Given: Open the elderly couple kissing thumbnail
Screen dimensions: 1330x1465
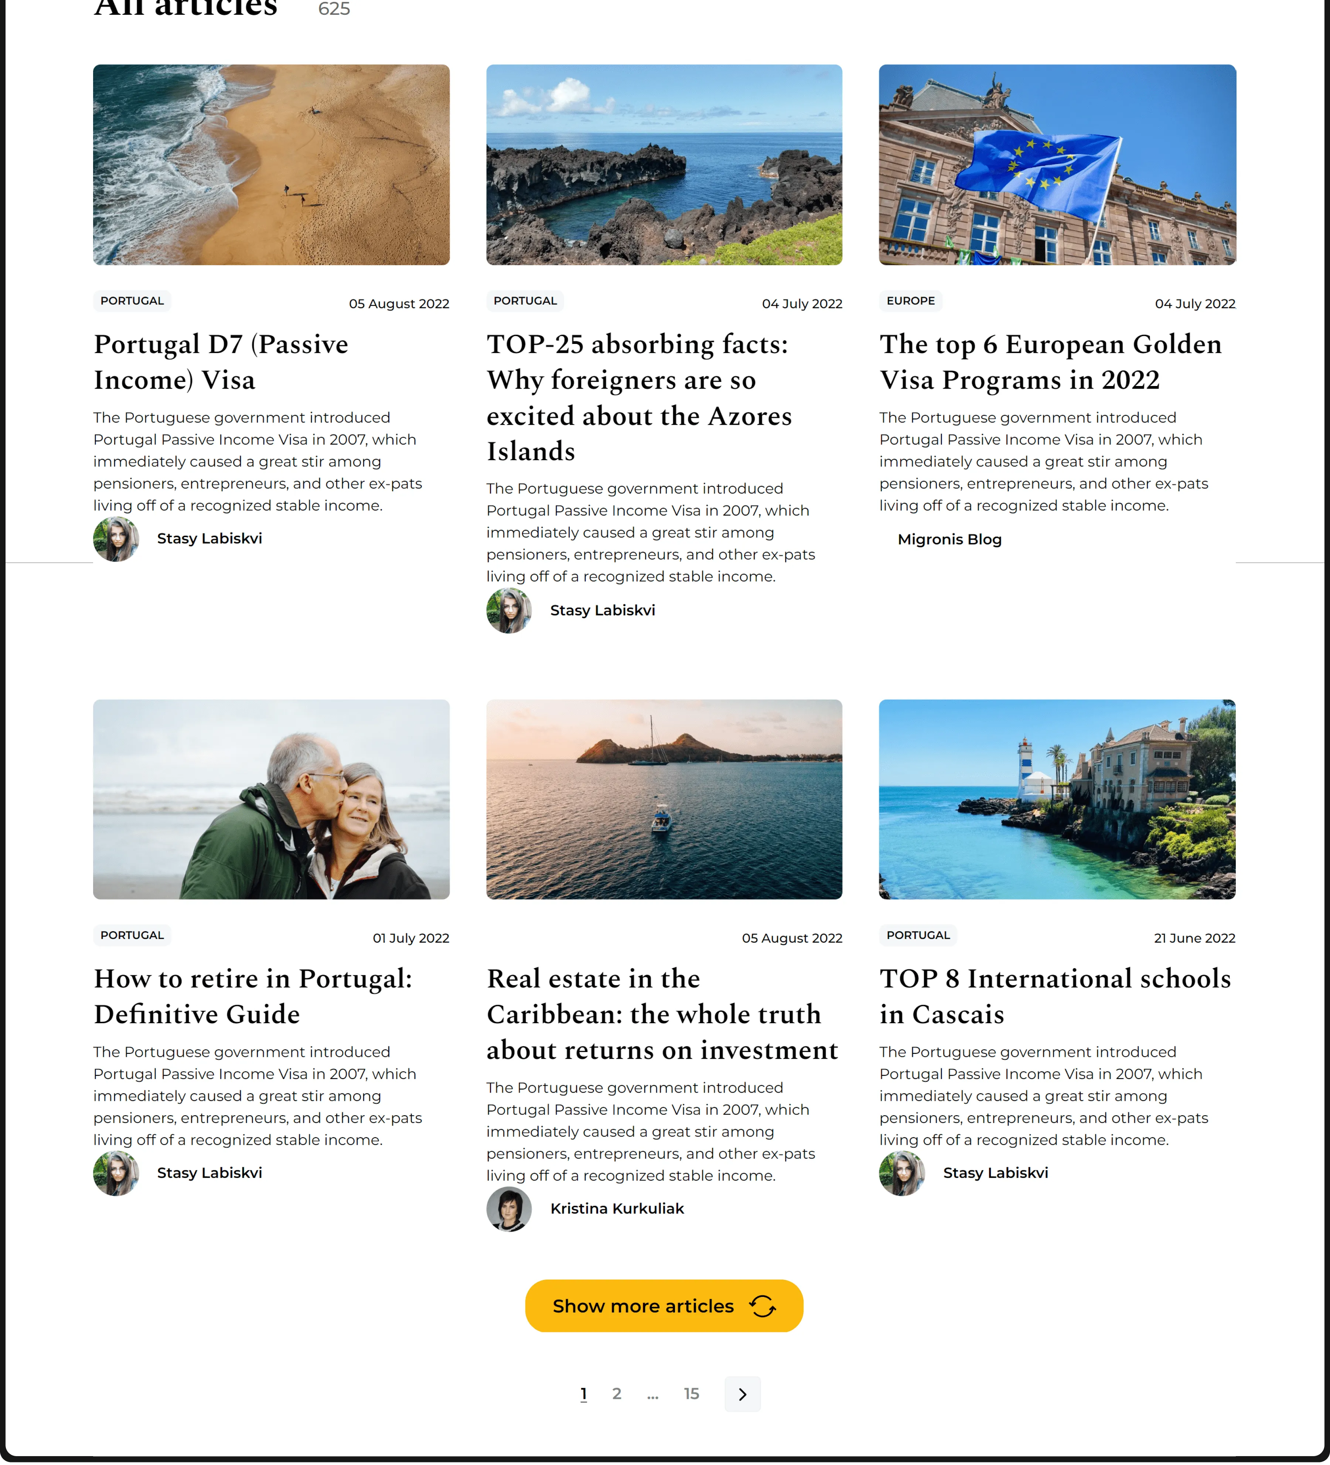Looking at the screenshot, I should point(271,799).
